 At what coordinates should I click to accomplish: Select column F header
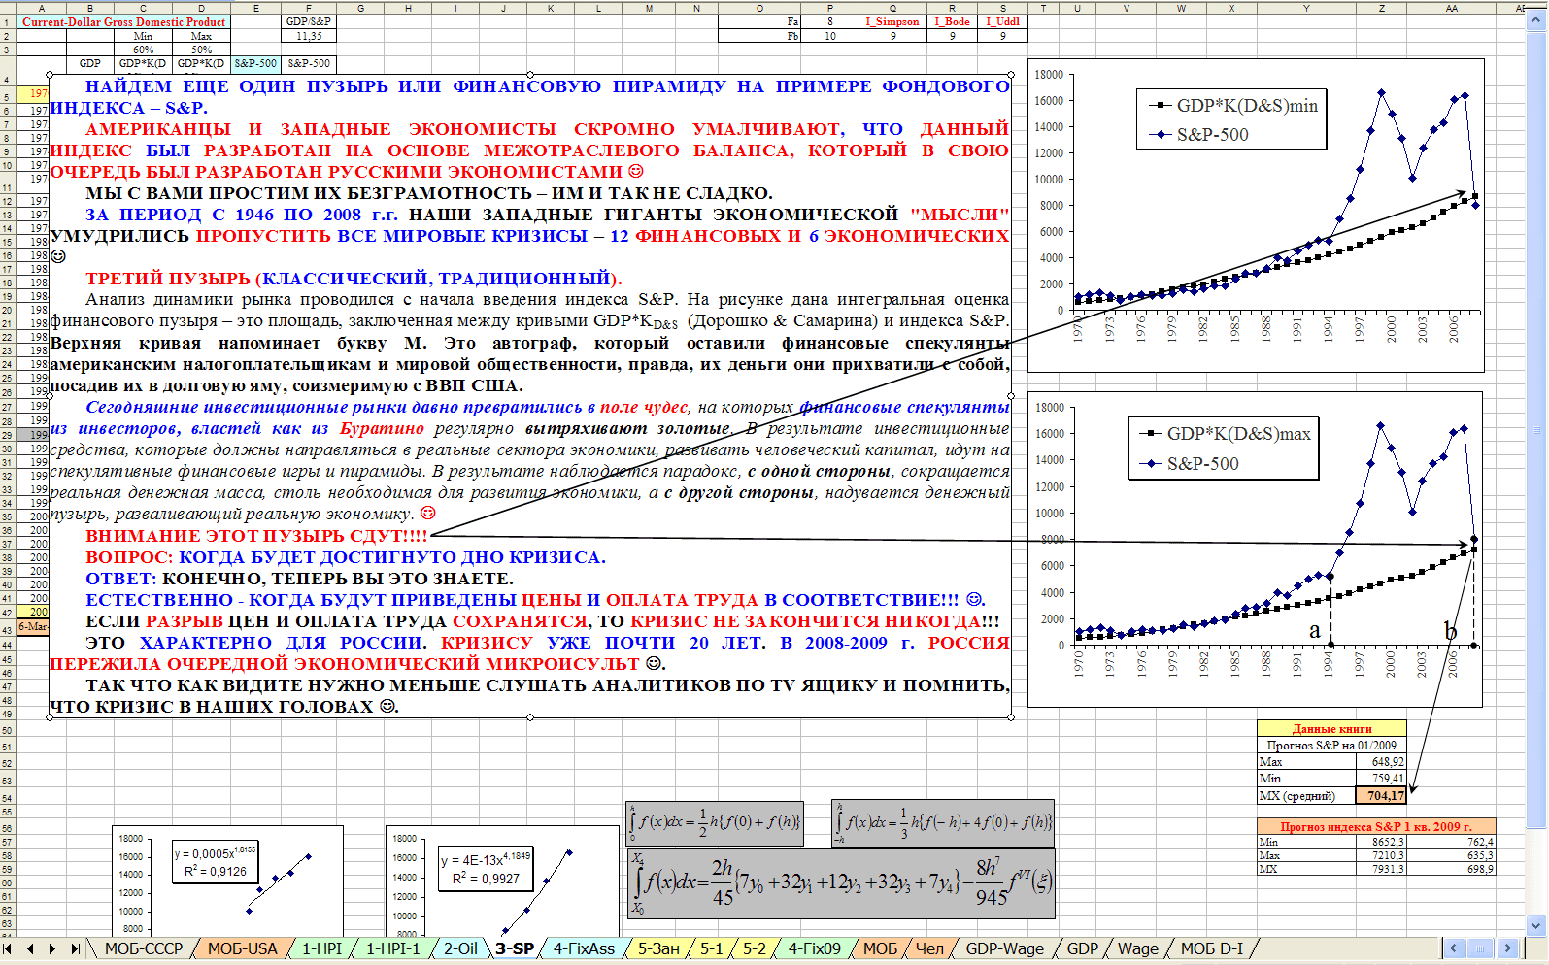[309, 8]
